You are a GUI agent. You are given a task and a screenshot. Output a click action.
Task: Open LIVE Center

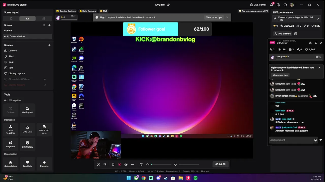point(258,5)
